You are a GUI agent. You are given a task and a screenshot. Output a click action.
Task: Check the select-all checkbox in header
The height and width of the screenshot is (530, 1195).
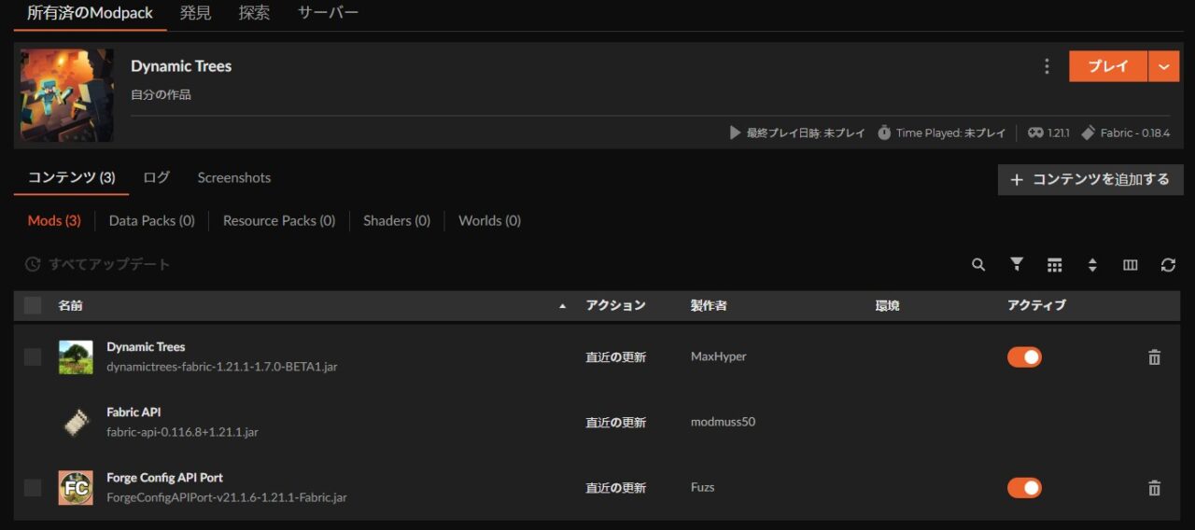[x=33, y=305]
